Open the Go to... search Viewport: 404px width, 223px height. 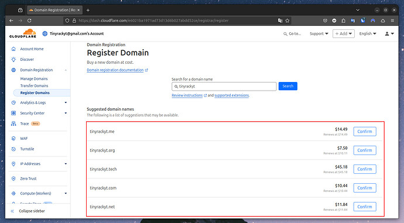[292, 34]
